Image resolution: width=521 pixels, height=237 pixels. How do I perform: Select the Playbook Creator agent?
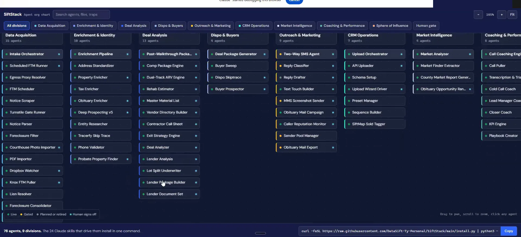[501, 136]
